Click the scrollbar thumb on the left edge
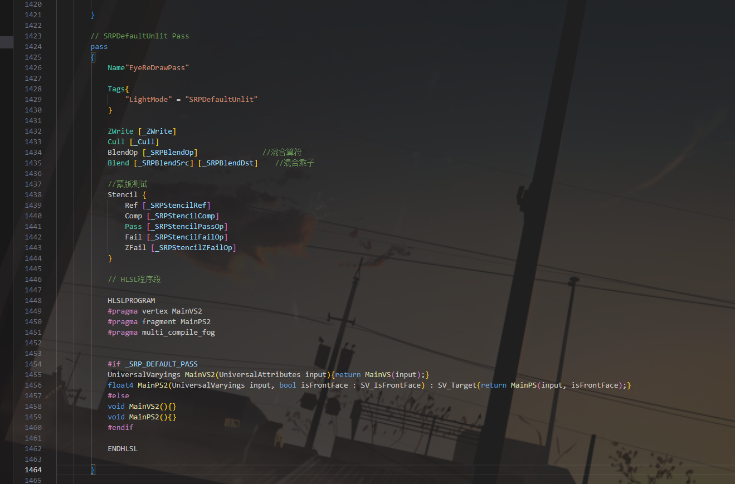Screen dimensions: 735x484 [7, 42]
